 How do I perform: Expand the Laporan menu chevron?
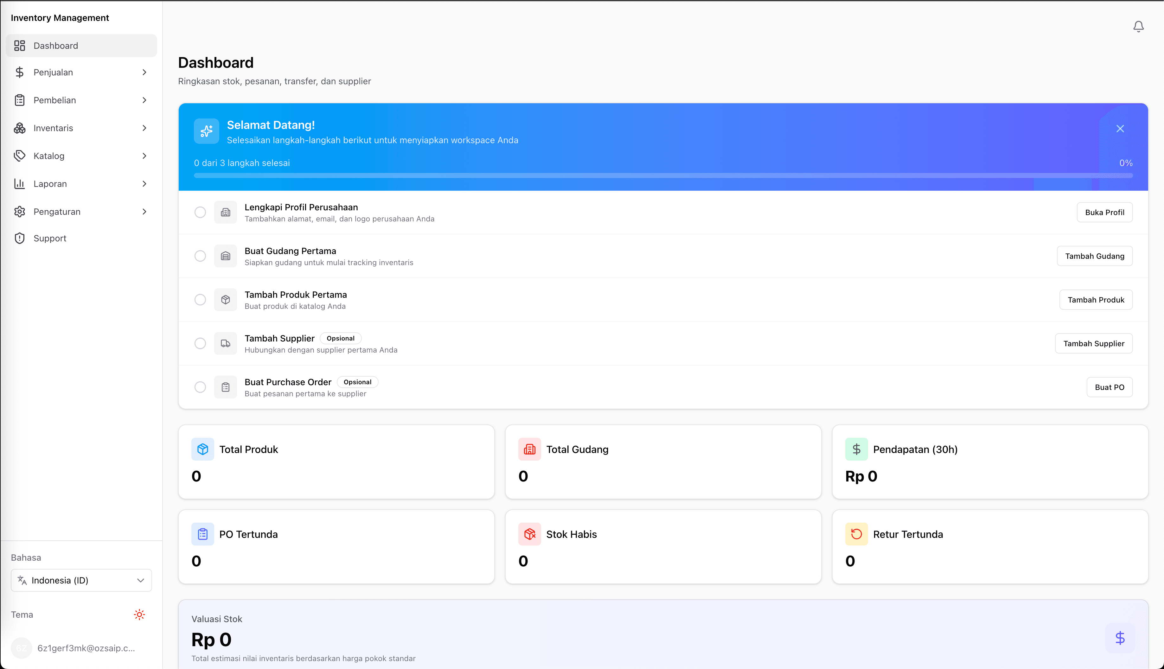[144, 184]
